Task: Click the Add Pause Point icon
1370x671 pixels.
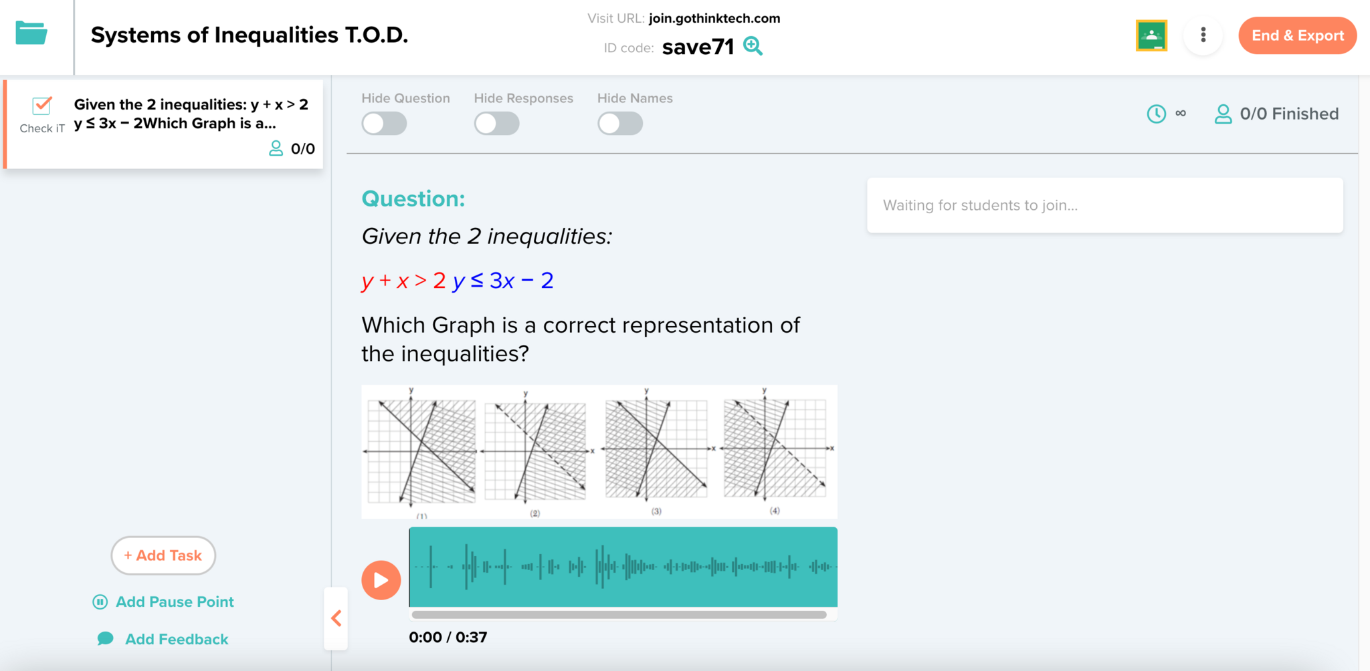Action: (x=100, y=602)
